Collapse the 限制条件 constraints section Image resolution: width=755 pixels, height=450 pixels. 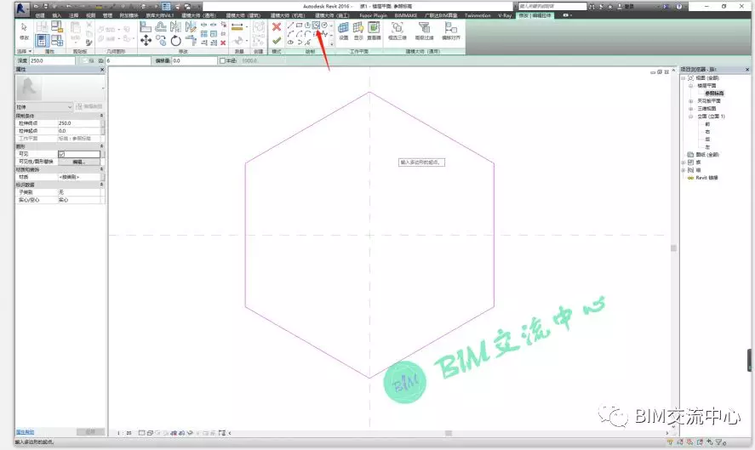pos(101,116)
